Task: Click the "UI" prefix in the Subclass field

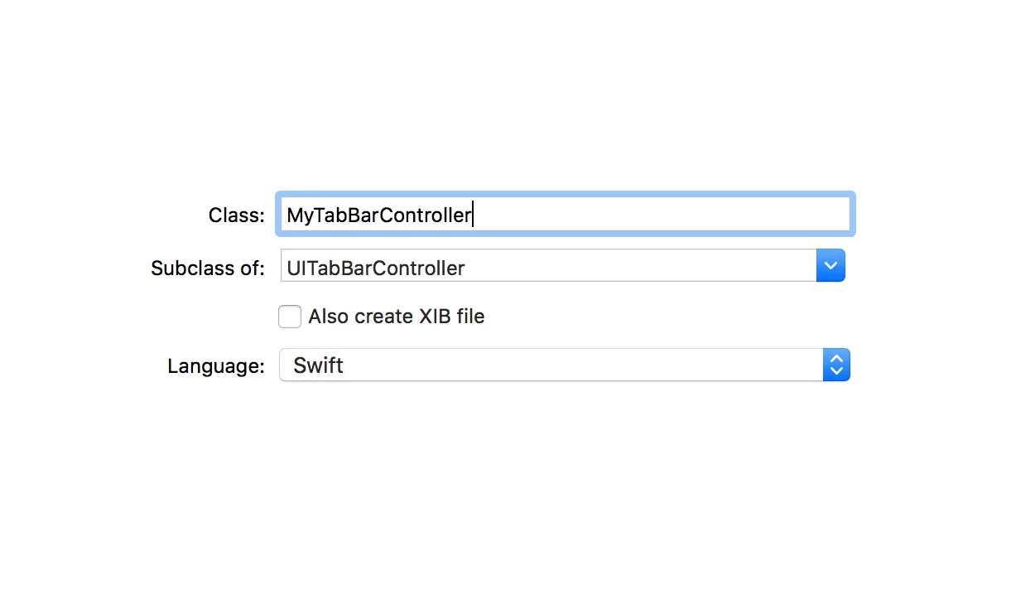Action: point(293,268)
